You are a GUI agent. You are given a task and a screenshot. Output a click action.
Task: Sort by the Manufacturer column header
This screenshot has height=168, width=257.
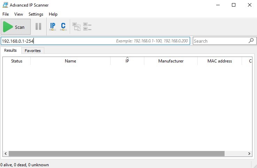pyautogui.click(x=171, y=61)
